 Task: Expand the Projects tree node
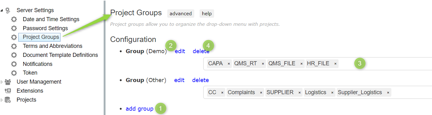pos(2,100)
